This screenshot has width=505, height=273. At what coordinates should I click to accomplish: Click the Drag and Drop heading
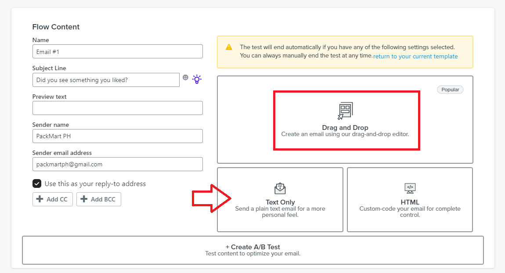point(345,127)
